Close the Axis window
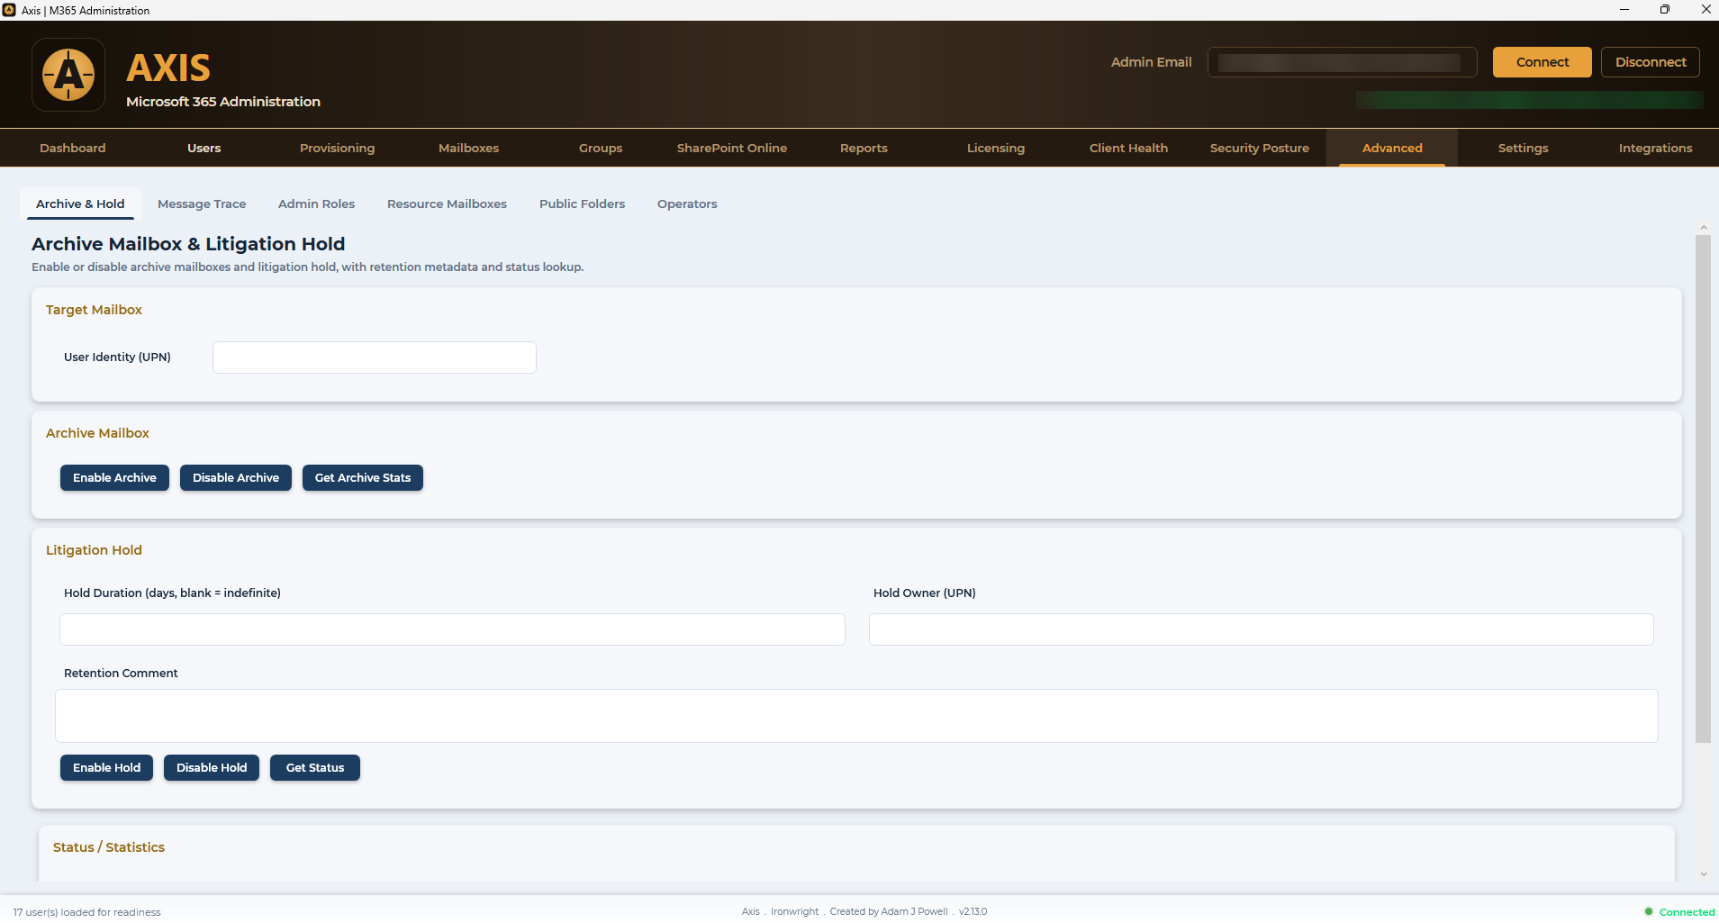1719x923 pixels. coord(1705,10)
